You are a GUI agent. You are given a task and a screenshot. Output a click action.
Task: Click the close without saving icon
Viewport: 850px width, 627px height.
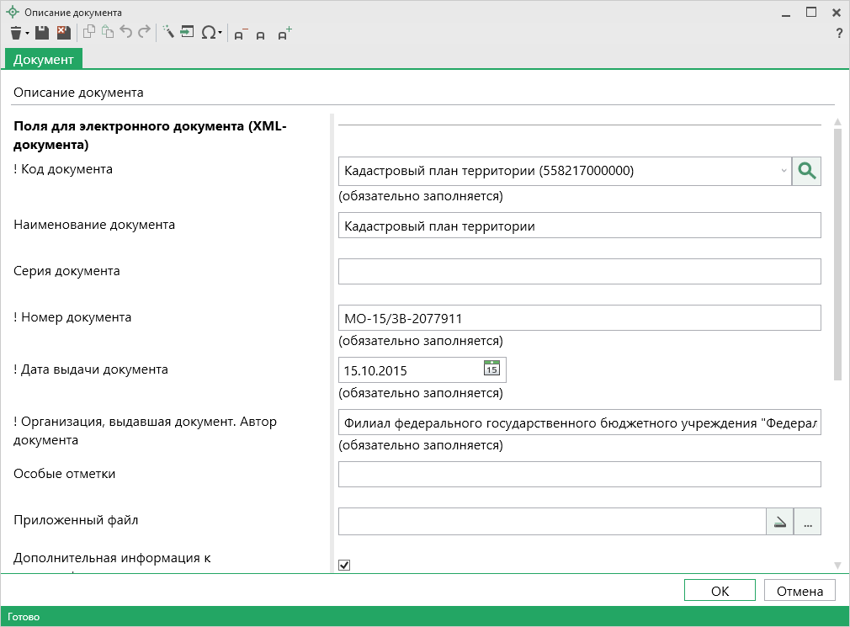[x=63, y=33]
